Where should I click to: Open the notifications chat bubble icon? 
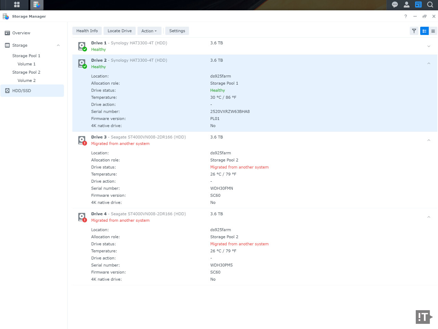[x=395, y=5]
